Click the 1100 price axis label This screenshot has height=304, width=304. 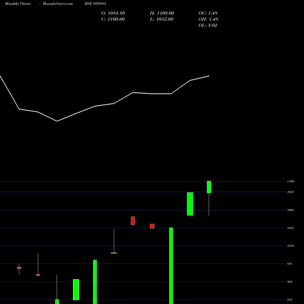[x=291, y=181]
